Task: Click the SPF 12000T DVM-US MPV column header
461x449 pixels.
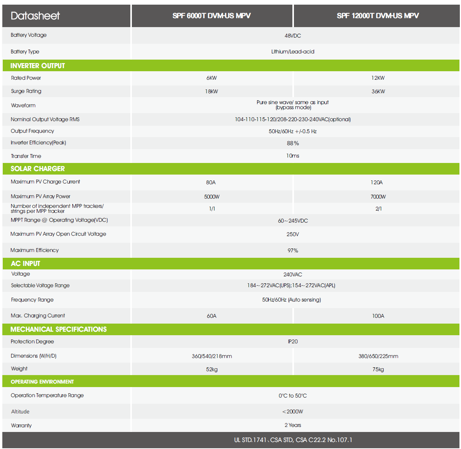Action: [377, 16]
